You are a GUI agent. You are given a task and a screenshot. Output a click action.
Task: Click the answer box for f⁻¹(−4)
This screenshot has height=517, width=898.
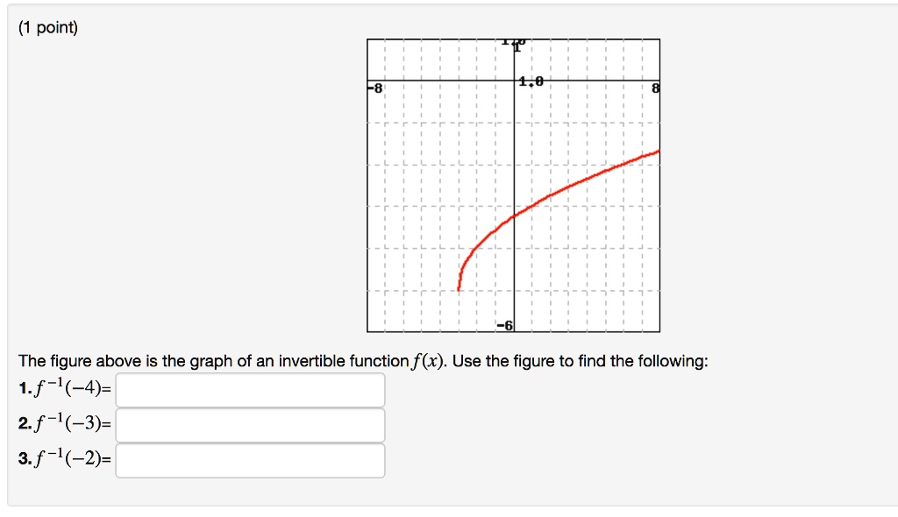(x=250, y=390)
